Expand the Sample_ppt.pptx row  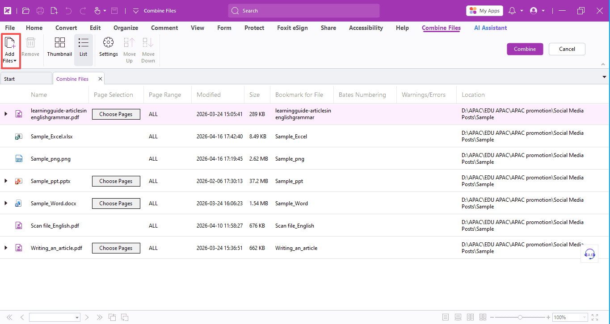click(x=6, y=181)
